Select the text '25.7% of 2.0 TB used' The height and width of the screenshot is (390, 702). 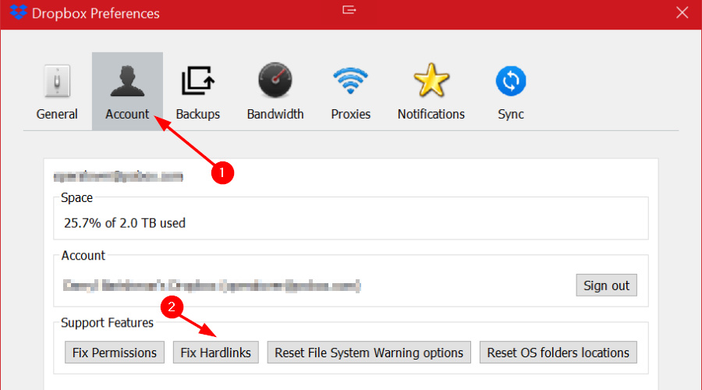125,223
